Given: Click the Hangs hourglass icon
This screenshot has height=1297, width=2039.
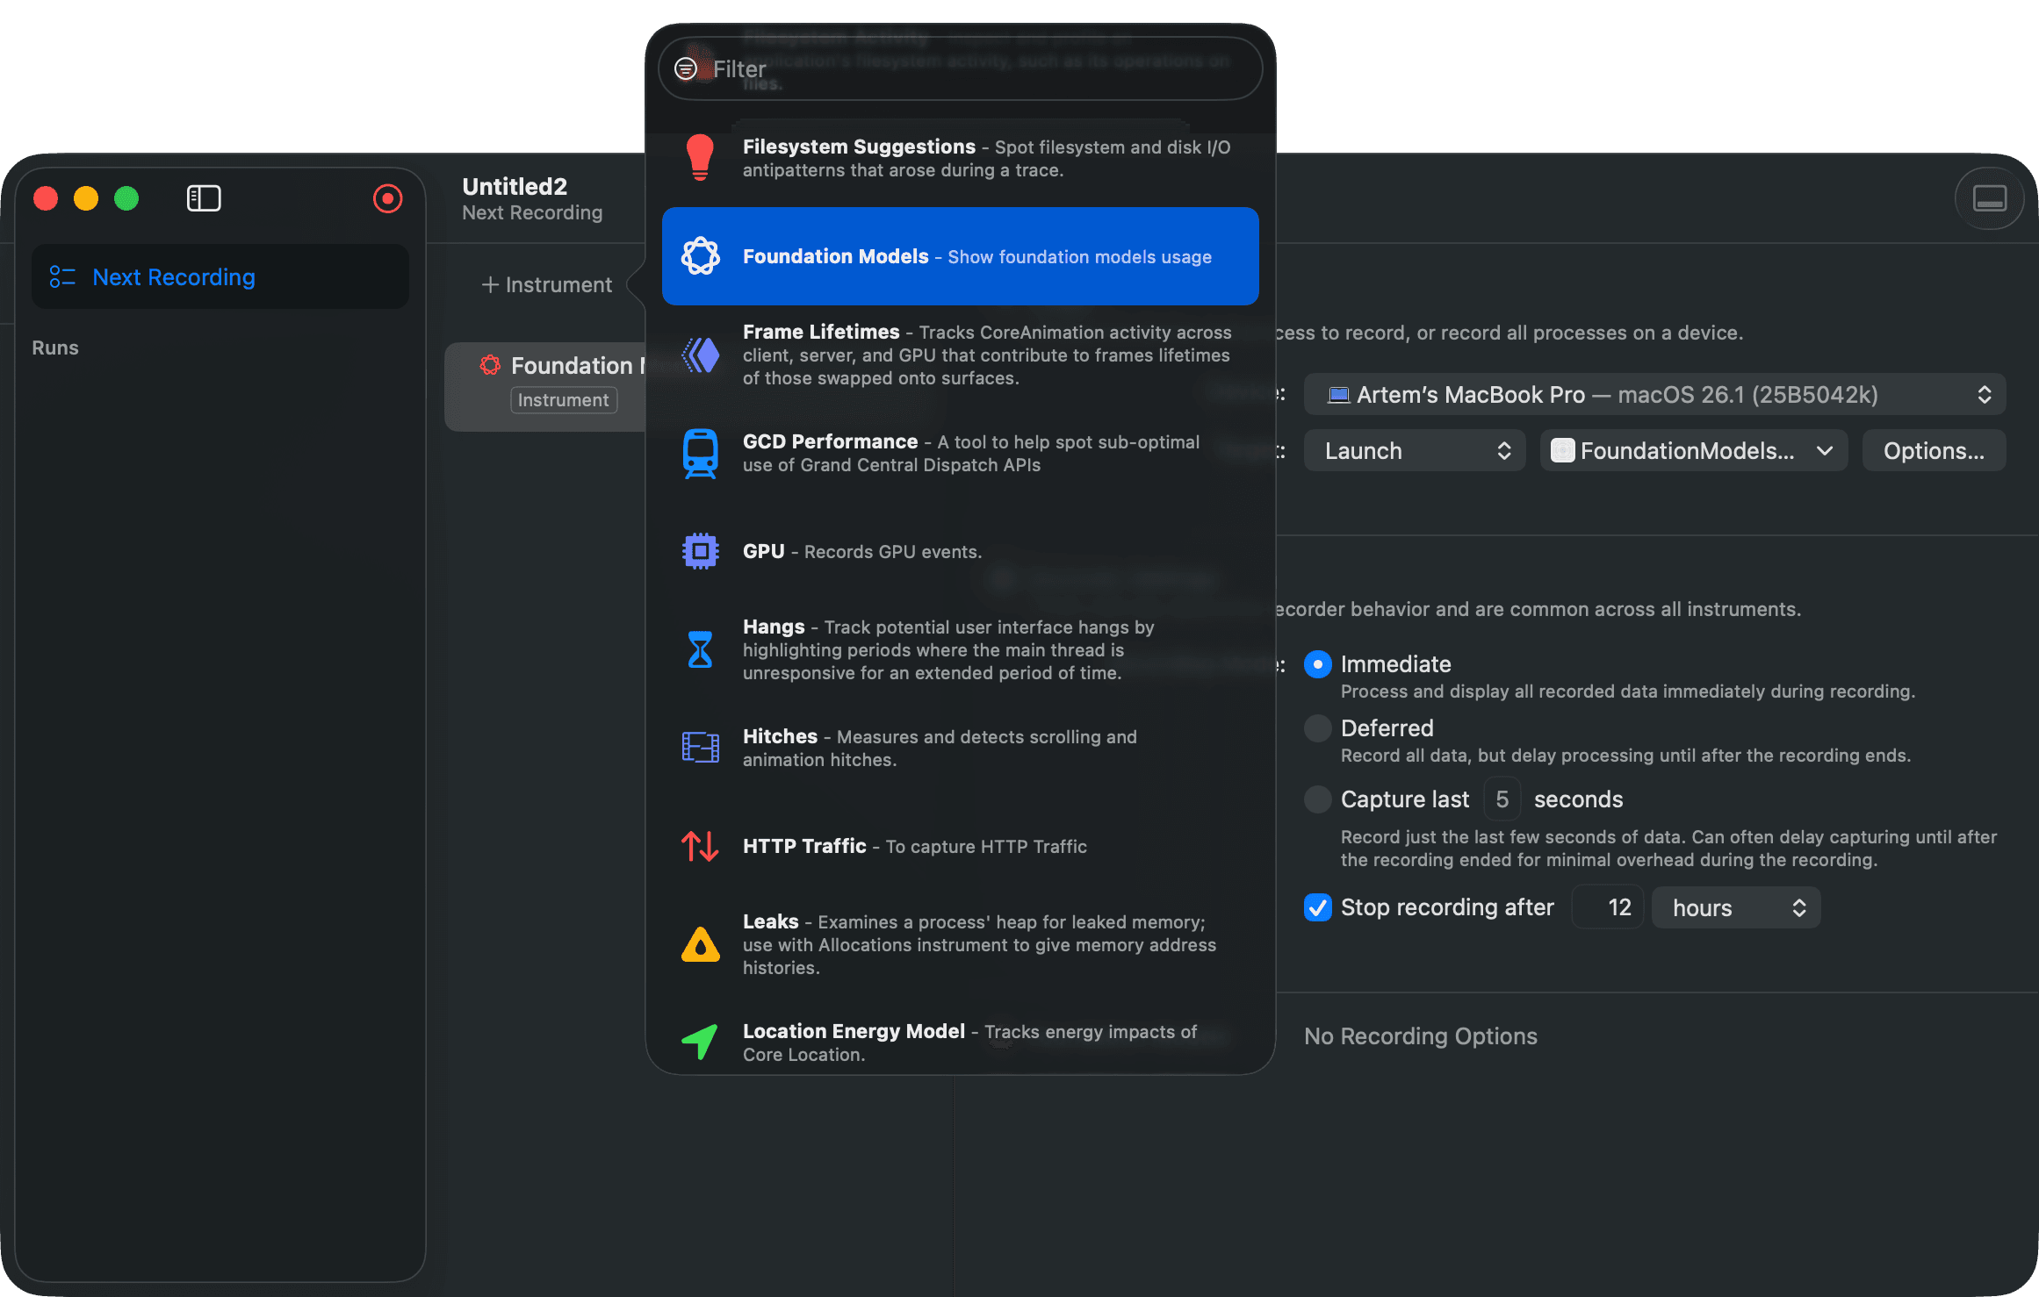Looking at the screenshot, I should coord(700,649).
